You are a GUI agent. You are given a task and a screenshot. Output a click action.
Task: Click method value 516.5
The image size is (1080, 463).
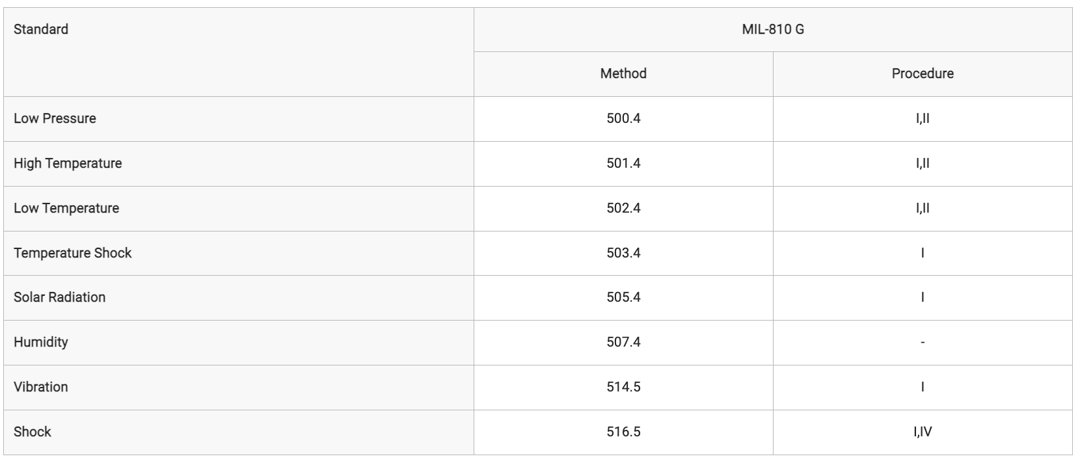pos(623,432)
